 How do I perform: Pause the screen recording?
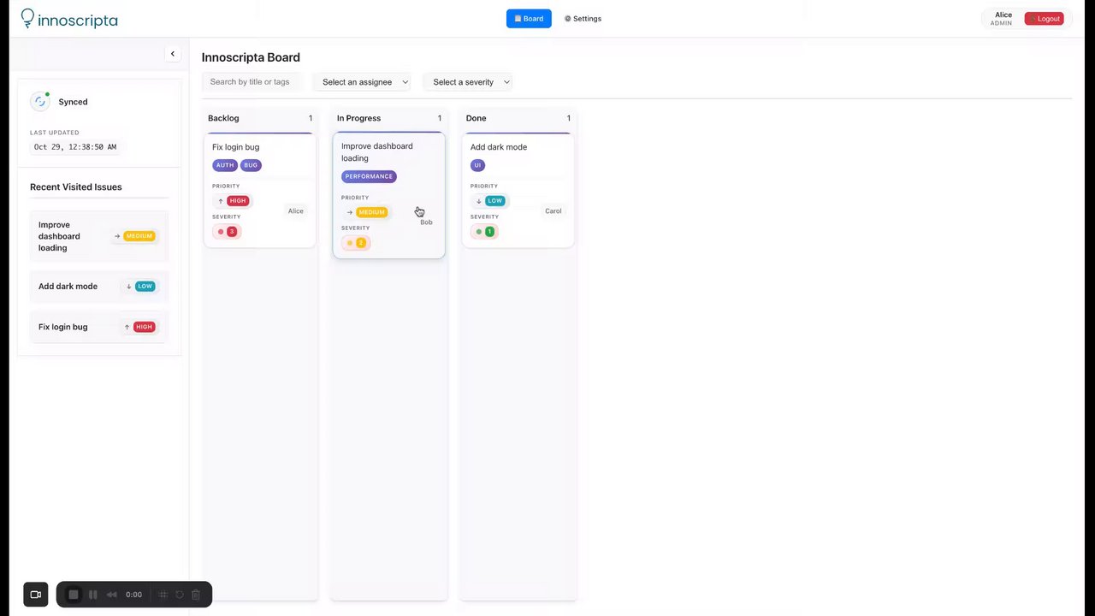pyautogui.click(x=93, y=595)
